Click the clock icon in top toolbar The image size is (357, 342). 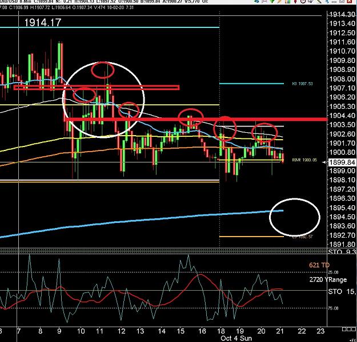(x=303, y=1)
